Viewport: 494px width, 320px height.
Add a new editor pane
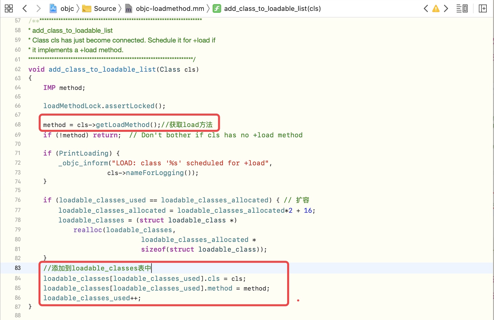pos(483,8)
